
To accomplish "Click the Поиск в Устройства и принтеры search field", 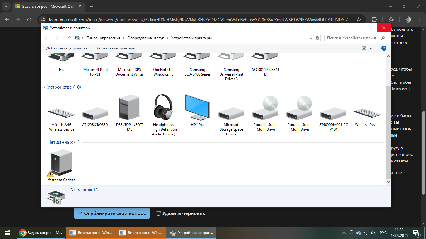I will [x=356, y=38].
